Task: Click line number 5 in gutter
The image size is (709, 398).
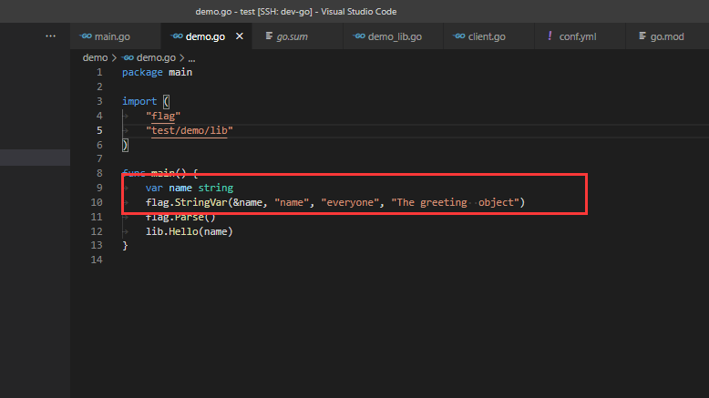Action: tap(99, 130)
